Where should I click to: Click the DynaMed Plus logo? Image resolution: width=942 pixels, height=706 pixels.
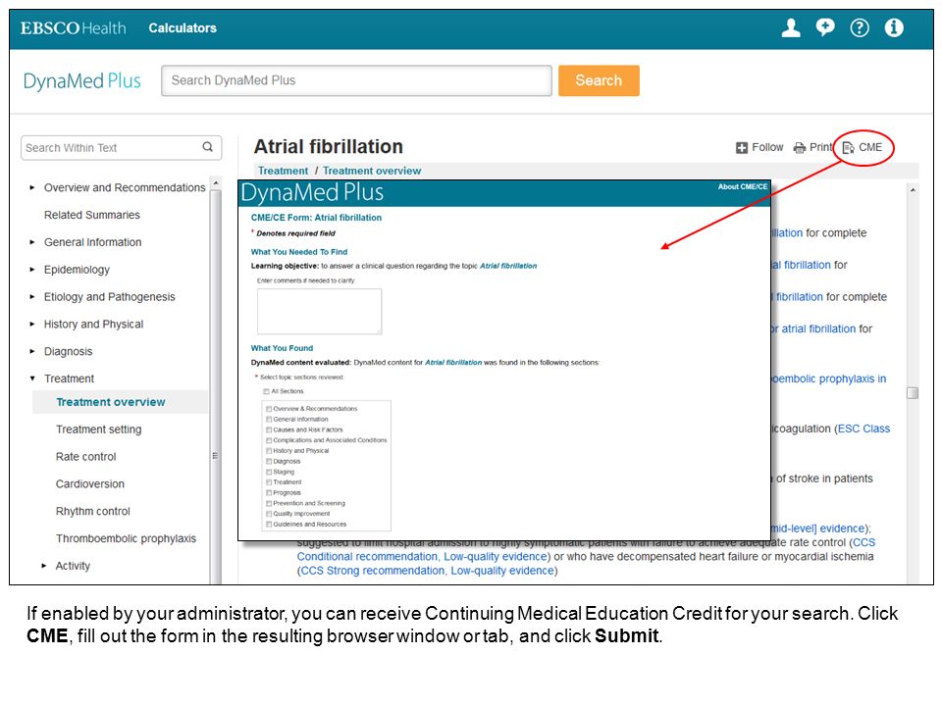[81, 80]
